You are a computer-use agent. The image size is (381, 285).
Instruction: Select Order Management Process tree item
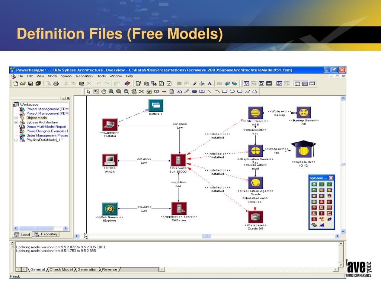pyautogui.click(x=47, y=135)
